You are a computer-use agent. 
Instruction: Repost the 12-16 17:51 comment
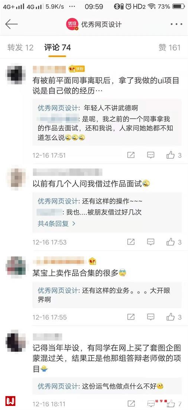[131, 155]
